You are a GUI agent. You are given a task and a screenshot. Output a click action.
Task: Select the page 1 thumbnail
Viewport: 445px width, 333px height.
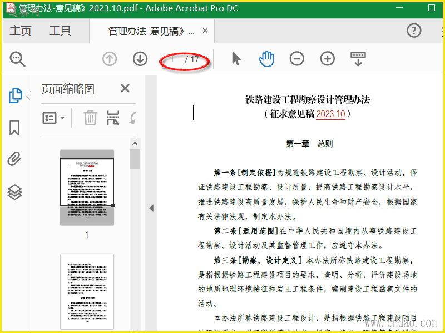(87, 188)
